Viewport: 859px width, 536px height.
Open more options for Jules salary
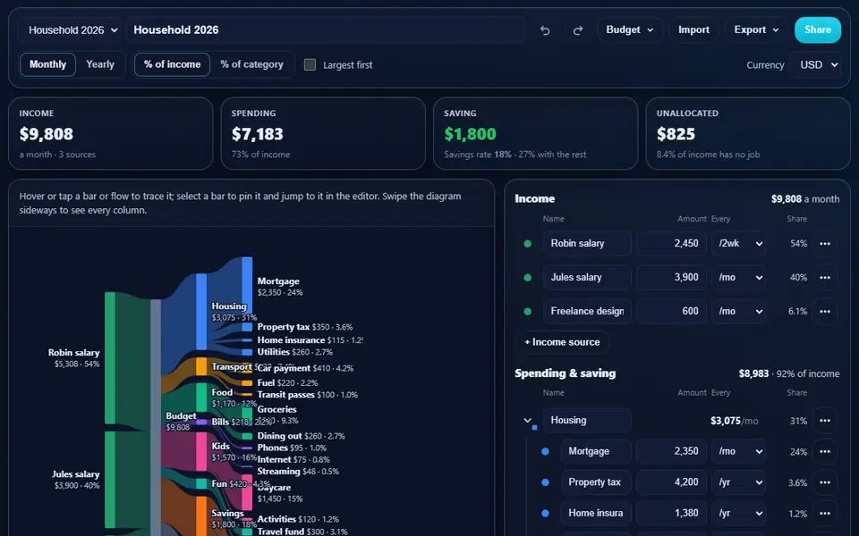point(825,278)
